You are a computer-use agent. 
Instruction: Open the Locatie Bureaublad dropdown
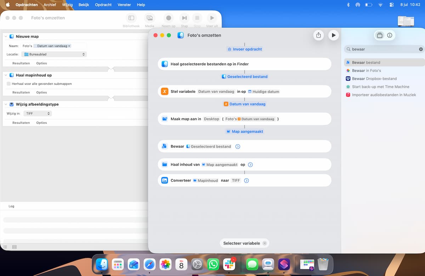(x=54, y=54)
